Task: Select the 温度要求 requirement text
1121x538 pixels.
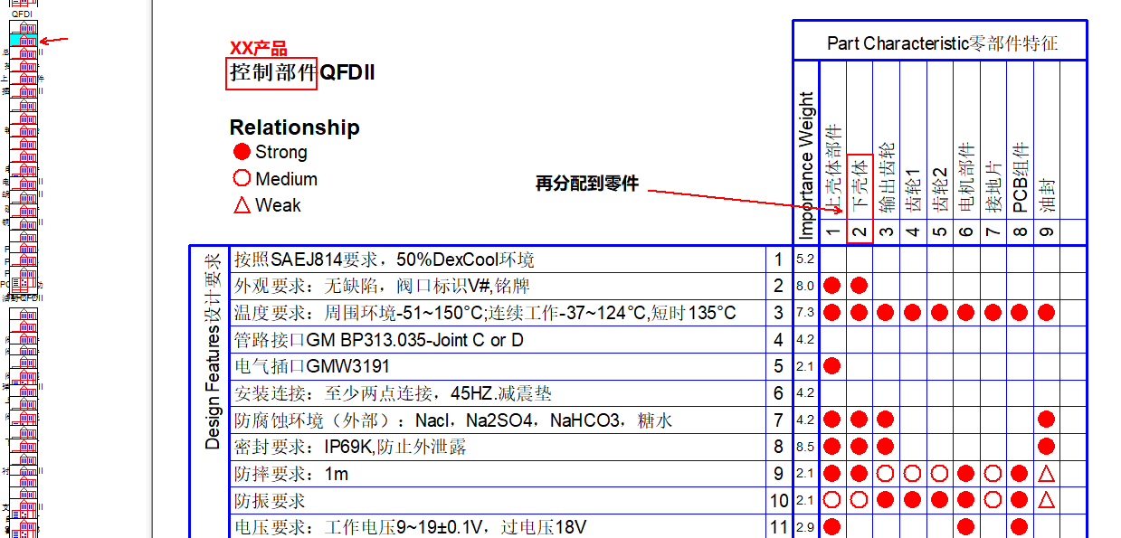Action: (x=485, y=313)
